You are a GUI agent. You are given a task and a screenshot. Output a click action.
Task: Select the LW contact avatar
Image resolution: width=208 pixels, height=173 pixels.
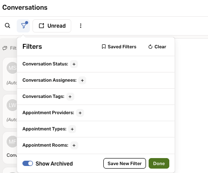point(12,105)
